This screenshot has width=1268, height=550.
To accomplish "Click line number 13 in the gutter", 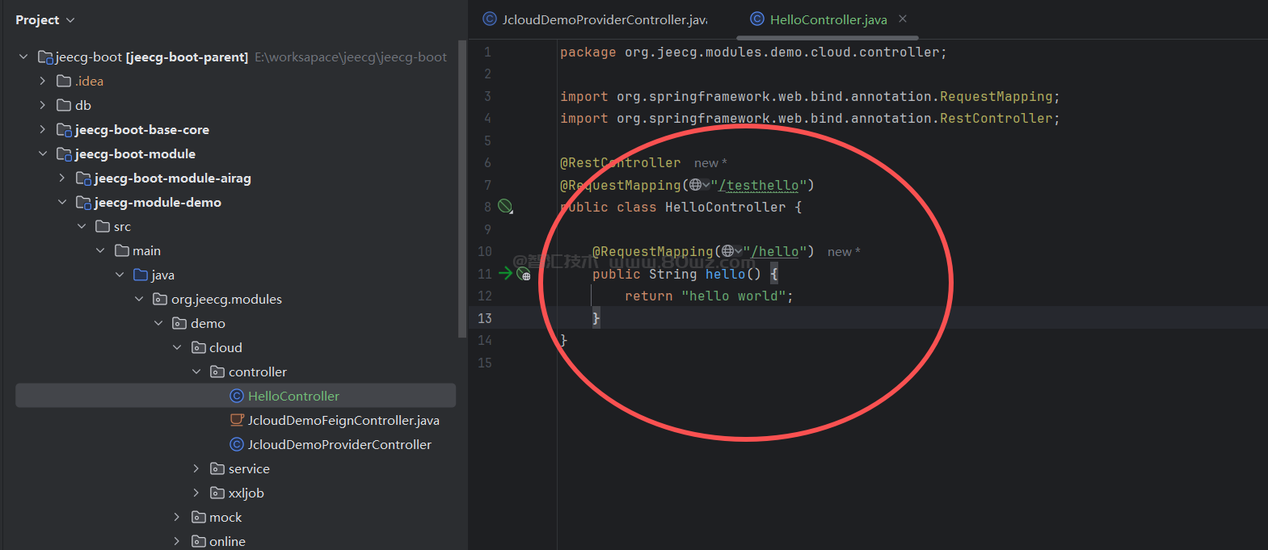I will tap(484, 318).
